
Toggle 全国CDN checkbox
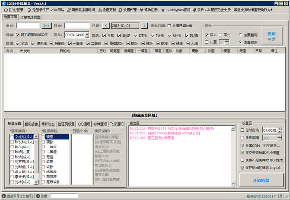[x=242, y=146]
